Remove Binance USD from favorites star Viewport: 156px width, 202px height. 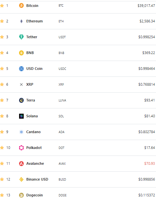pyautogui.click(x=2, y=179)
